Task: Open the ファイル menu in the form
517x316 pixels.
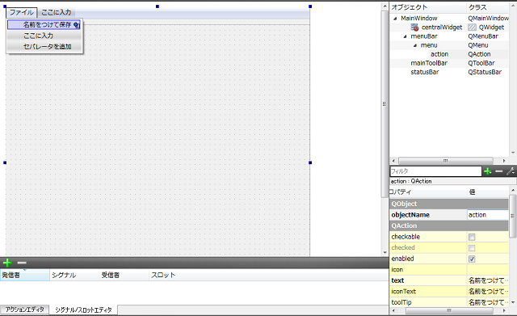Action: tap(22, 13)
